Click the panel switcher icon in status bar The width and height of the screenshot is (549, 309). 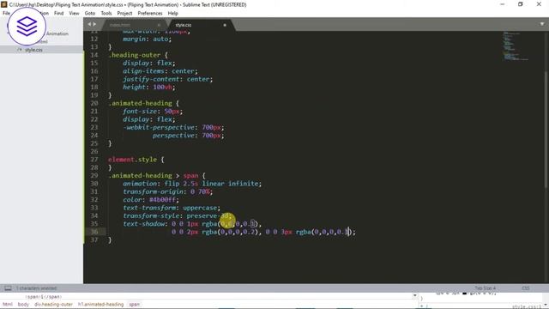(x=8, y=288)
